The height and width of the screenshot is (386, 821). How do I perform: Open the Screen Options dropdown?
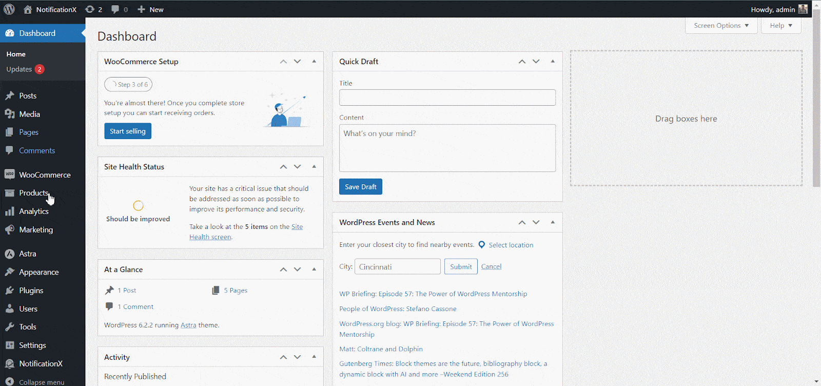click(x=721, y=25)
